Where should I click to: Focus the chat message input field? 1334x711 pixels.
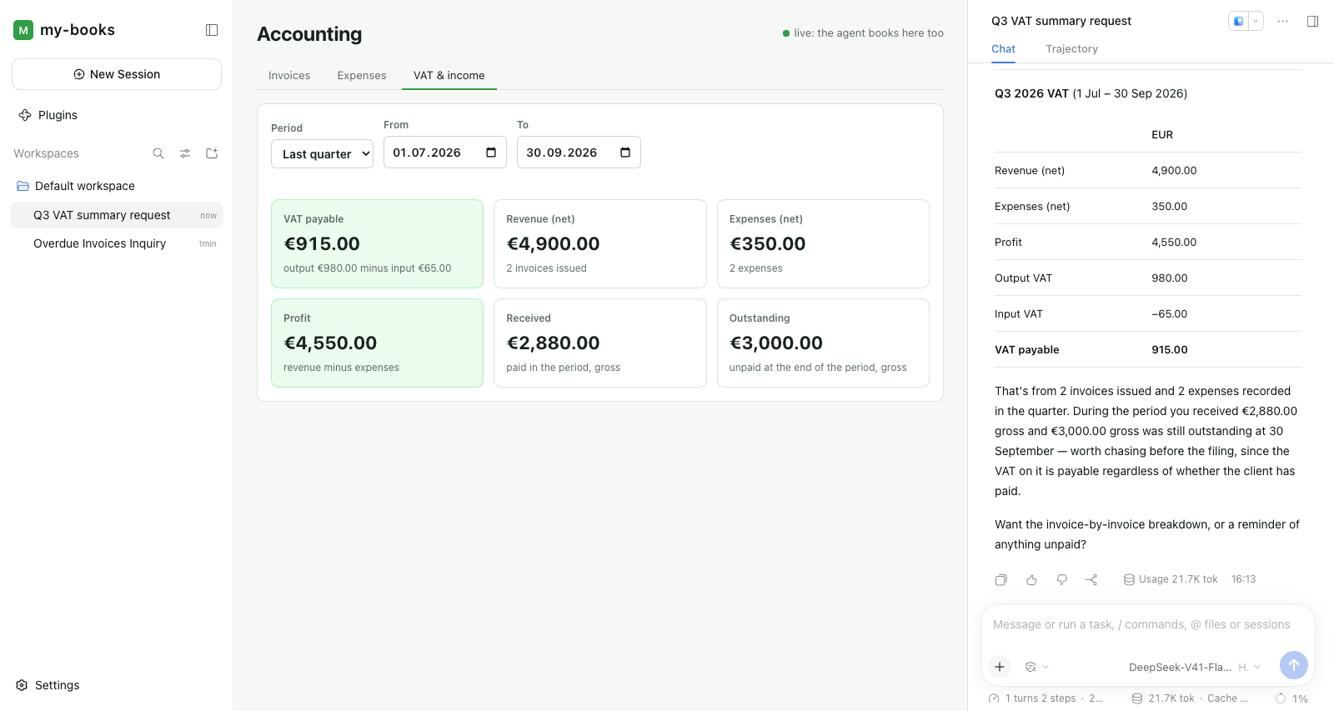1148,625
